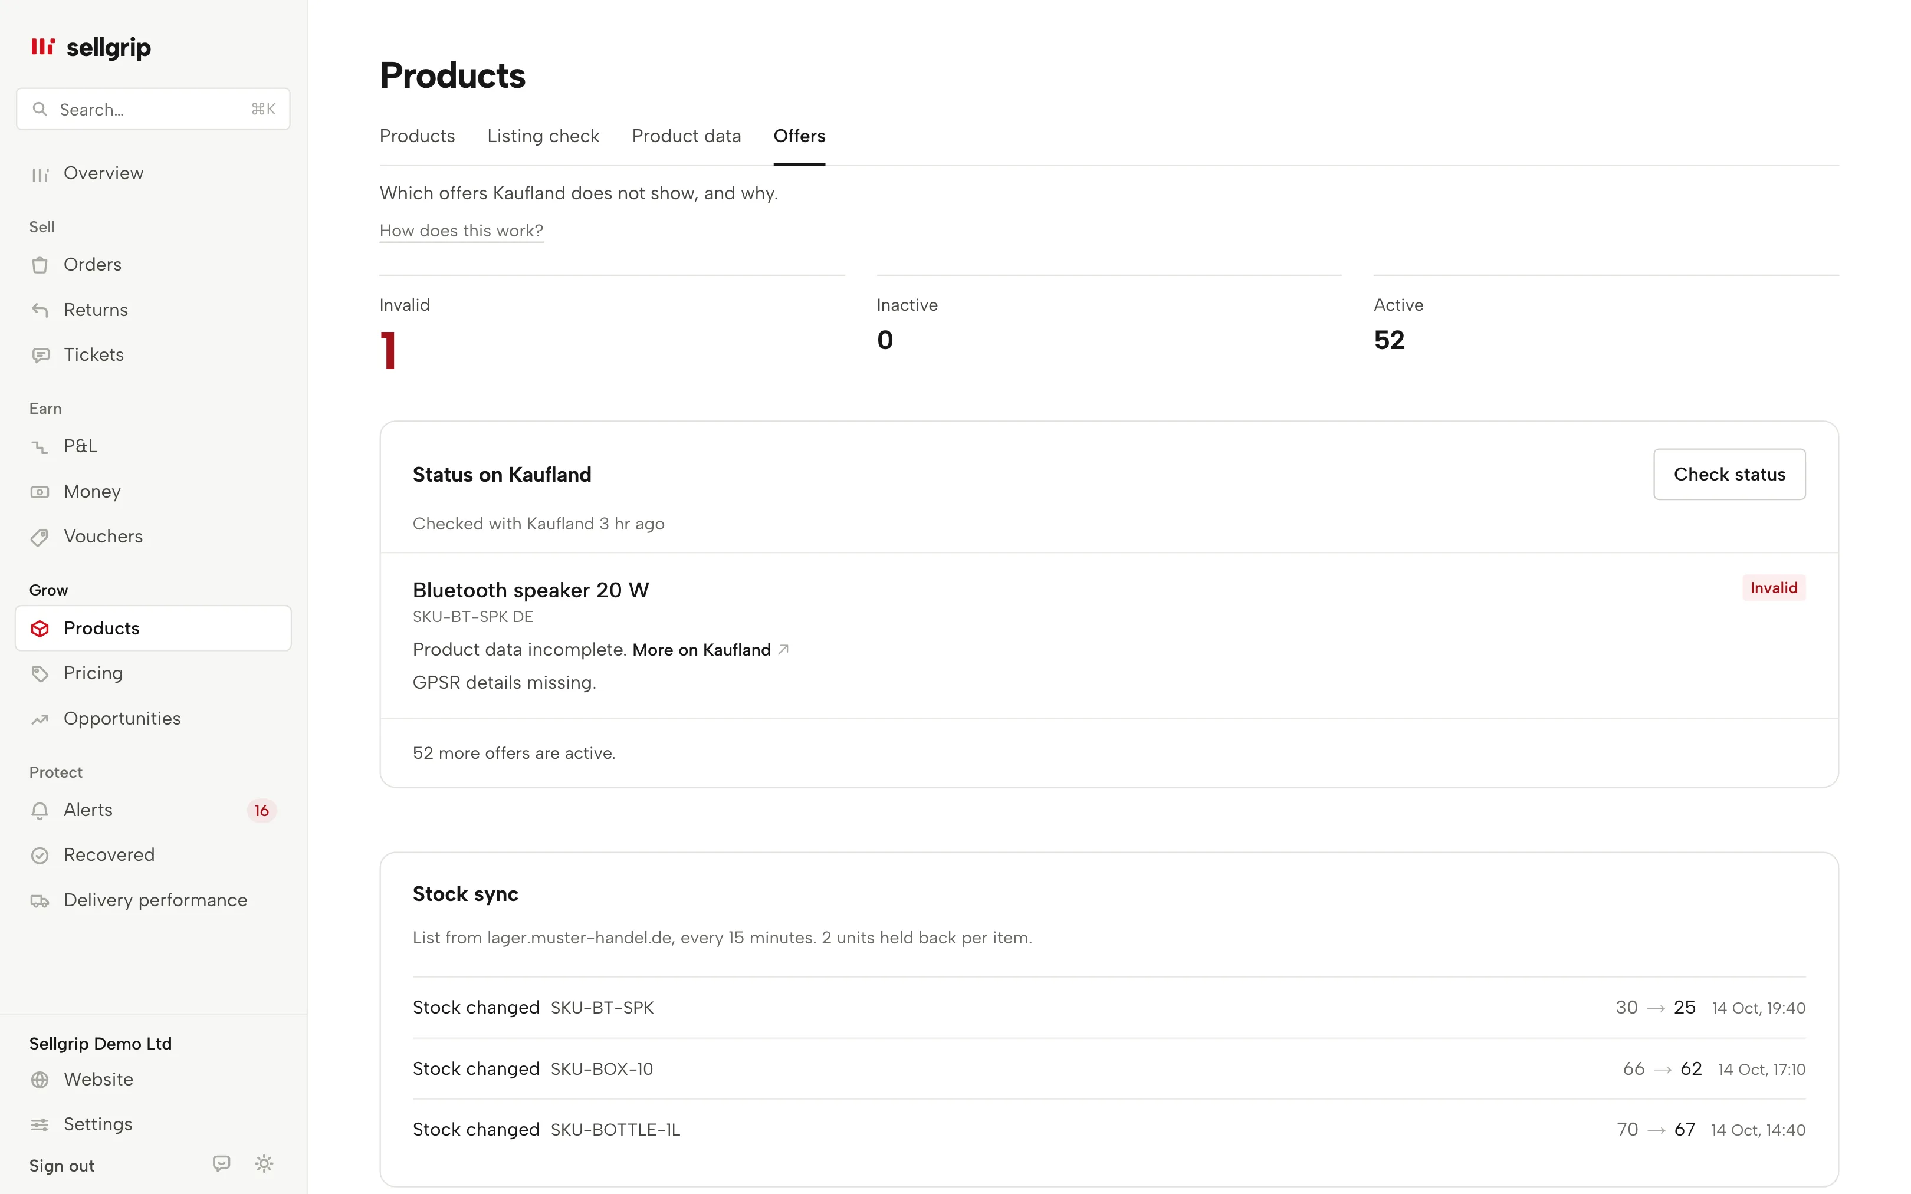This screenshot has width=1911, height=1194.
Task: Open How does this work link
Action: (461, 231)
